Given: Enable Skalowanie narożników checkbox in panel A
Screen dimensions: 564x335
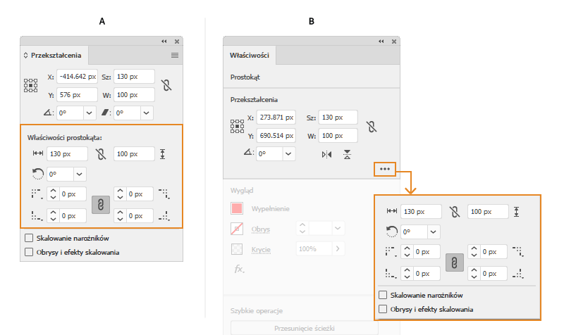Looking at the screenshot, I should tap(29, 239).
